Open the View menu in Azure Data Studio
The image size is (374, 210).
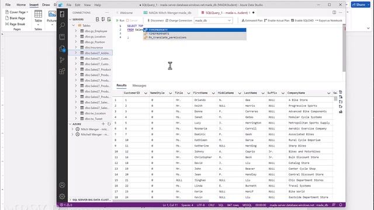[87, 5]
